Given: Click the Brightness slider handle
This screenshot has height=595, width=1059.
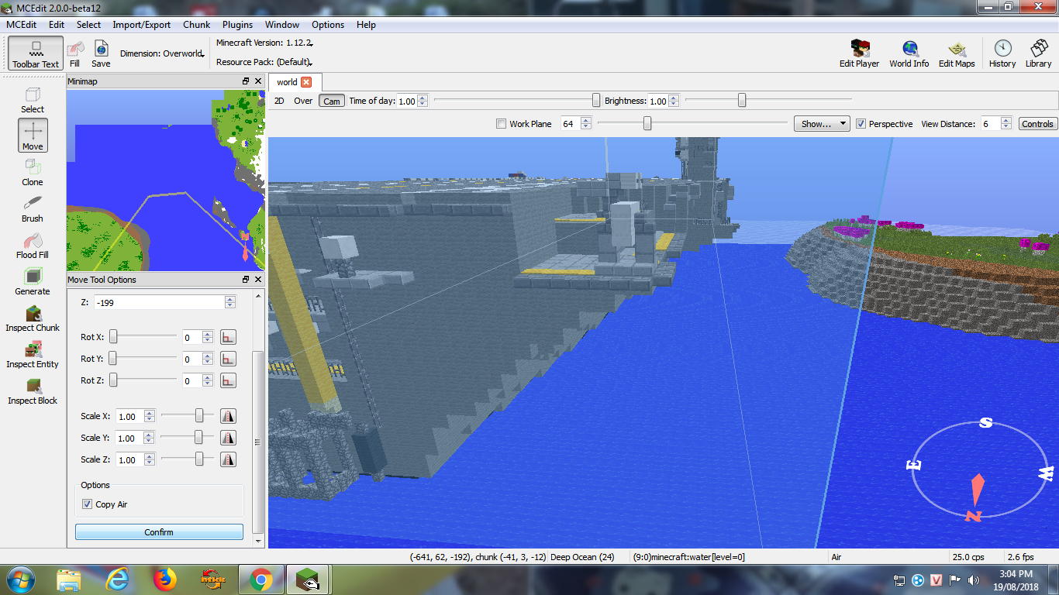Looking at the screenshot, I should pyautogui.click(x=742, y=100).
